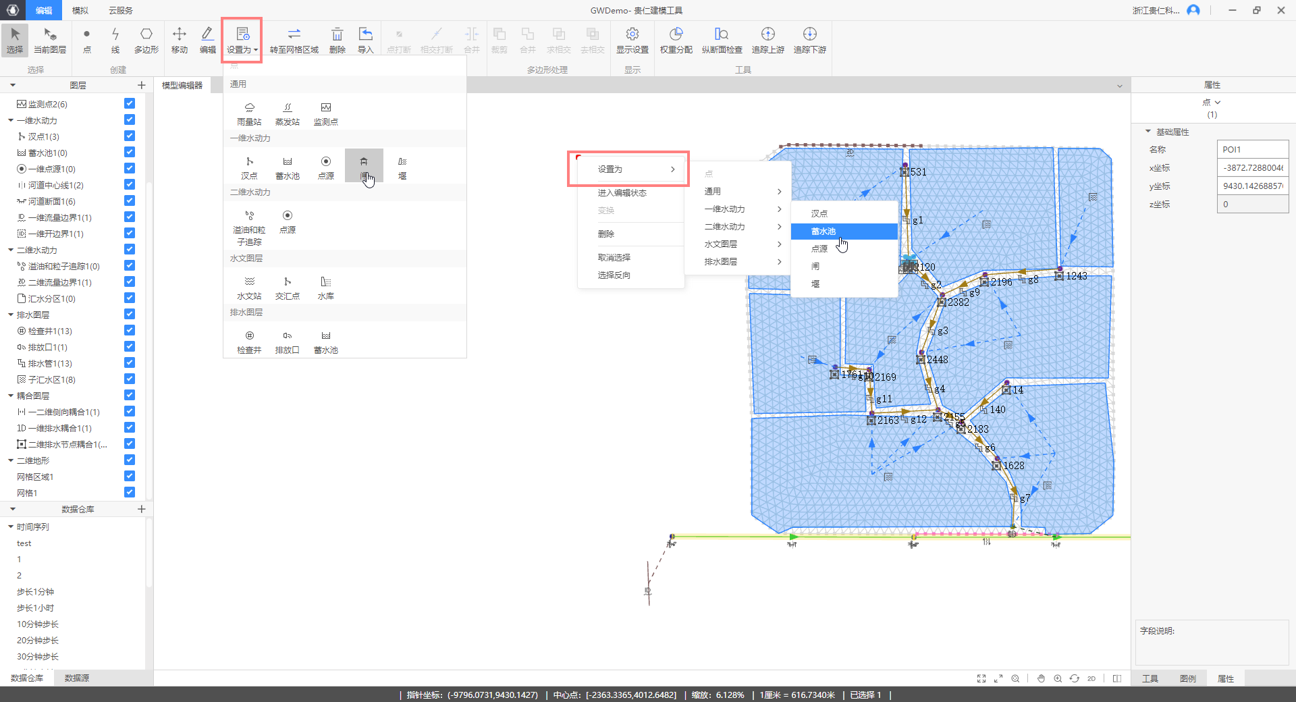Choose 雨量站 in the 设置为 panel
This screenshot has height=702, width=1296.
(x=249, y=113)
